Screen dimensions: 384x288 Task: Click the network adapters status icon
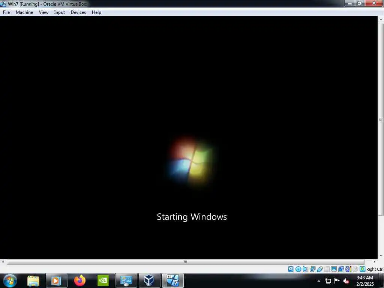tap(312, 269)
